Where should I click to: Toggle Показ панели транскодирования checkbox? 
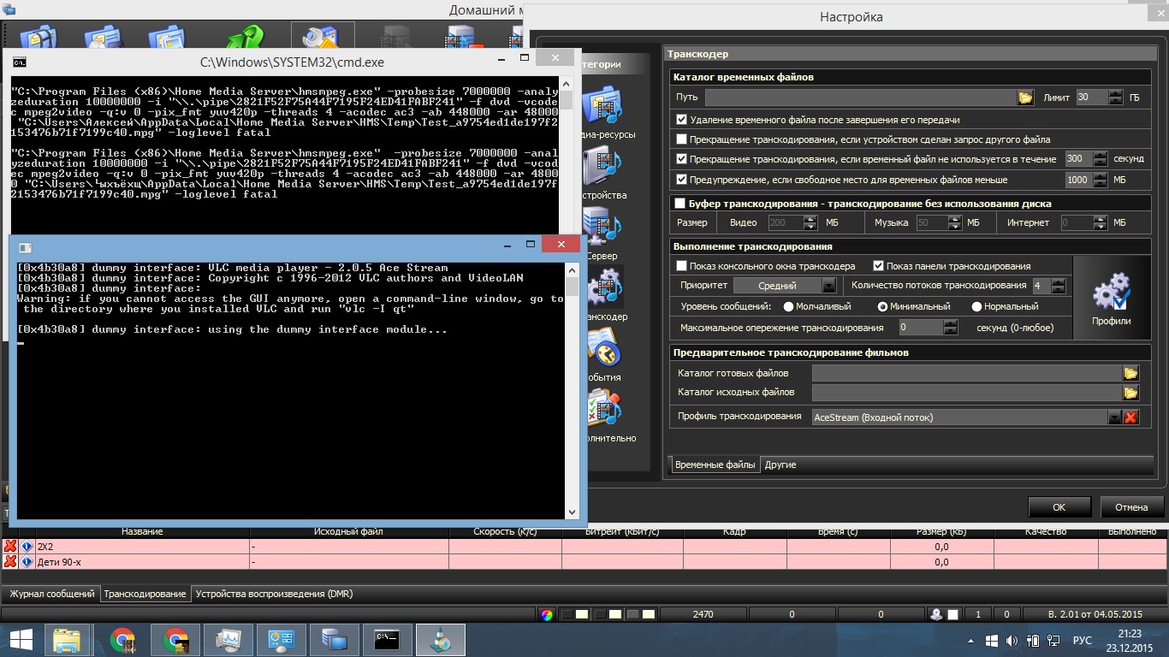pos(878,266)
